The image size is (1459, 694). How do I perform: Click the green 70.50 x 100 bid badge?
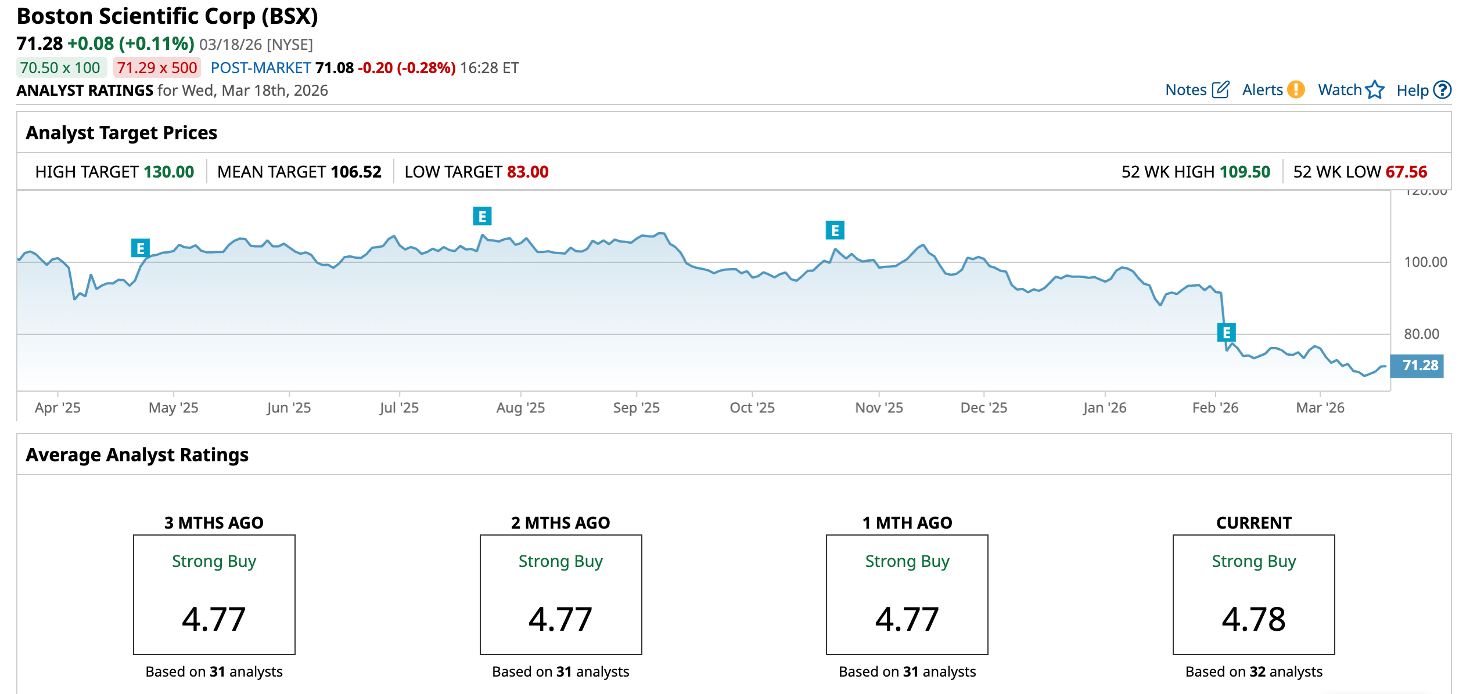pos(60,68)
